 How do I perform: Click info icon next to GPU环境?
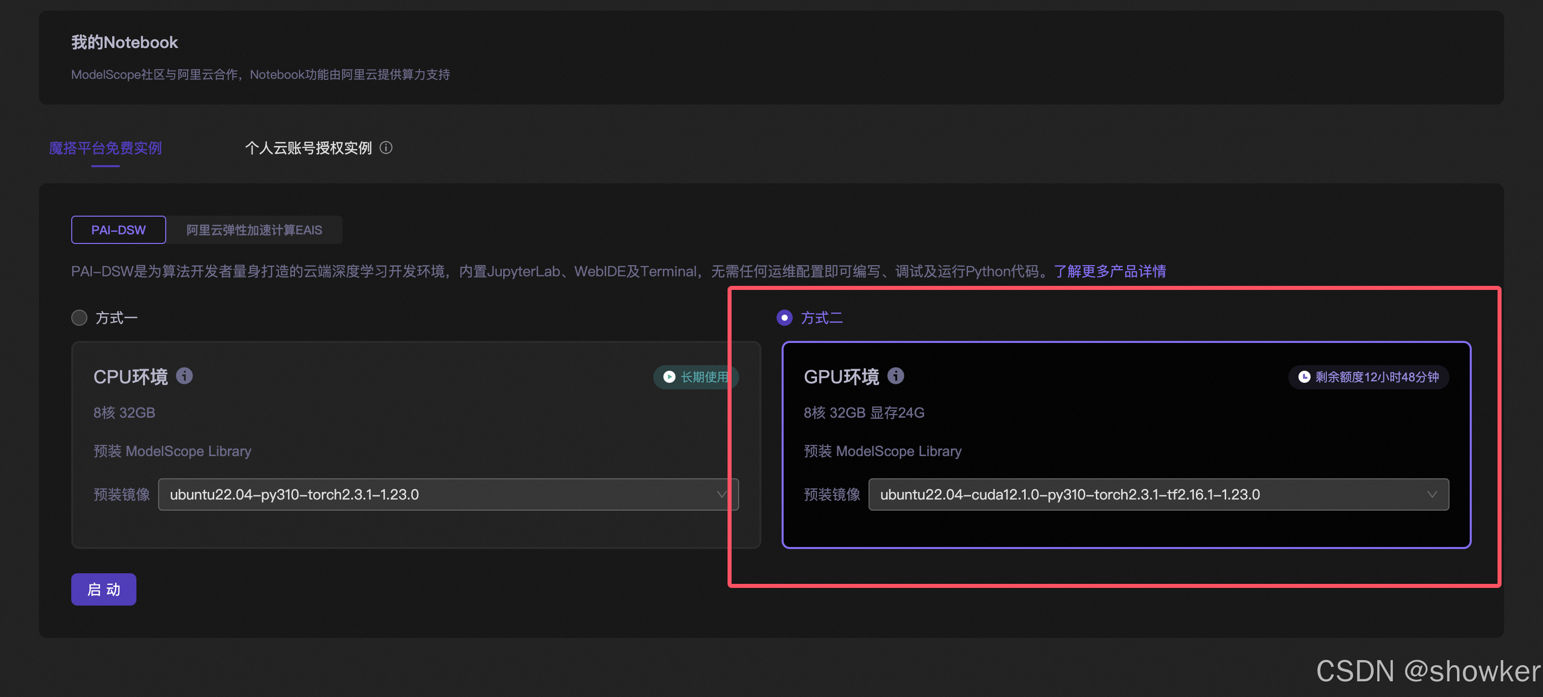point(895,376)
